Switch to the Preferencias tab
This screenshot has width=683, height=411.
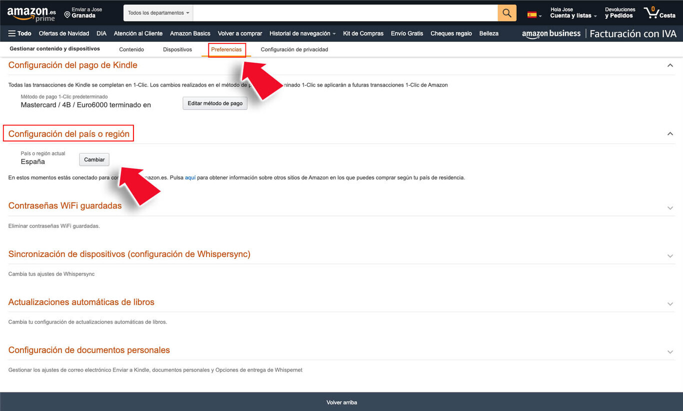point(226,49)
